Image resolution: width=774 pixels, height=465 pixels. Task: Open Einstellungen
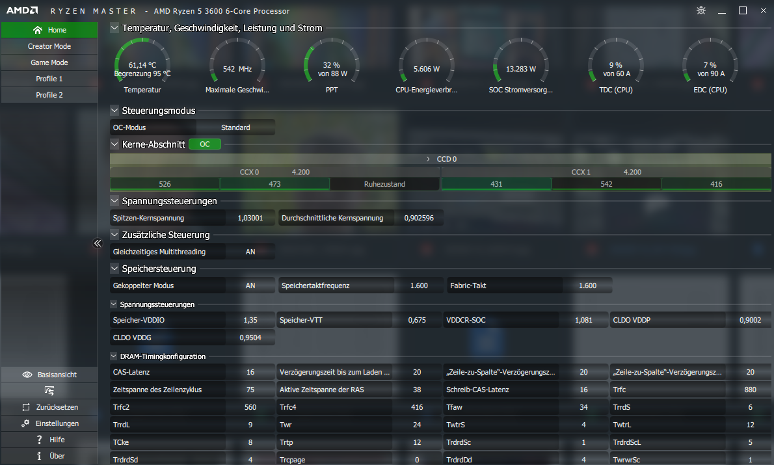tap(49, 423)
